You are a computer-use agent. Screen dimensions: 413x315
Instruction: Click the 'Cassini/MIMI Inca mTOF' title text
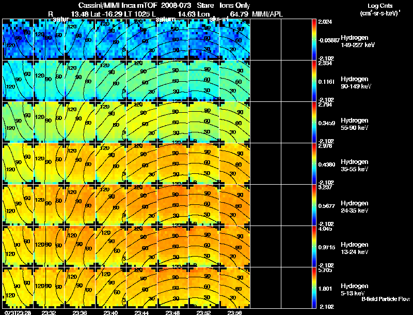(x=118, y=6)
